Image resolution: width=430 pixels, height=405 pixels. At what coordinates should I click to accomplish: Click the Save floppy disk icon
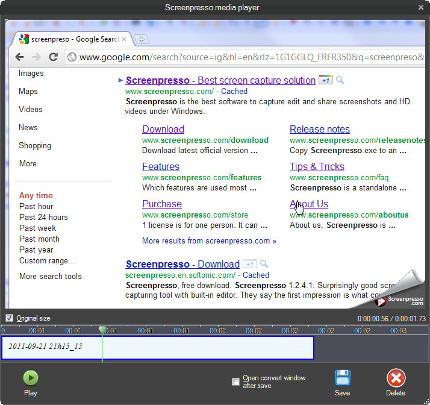pos(342,378)
